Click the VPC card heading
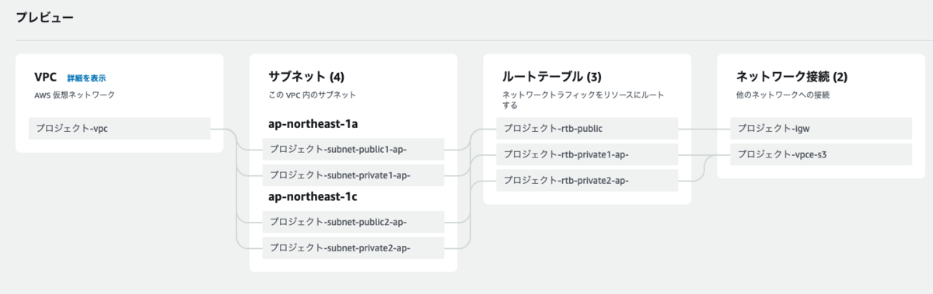This screenshot has height=294, width=933. click(x=46, y=77)
